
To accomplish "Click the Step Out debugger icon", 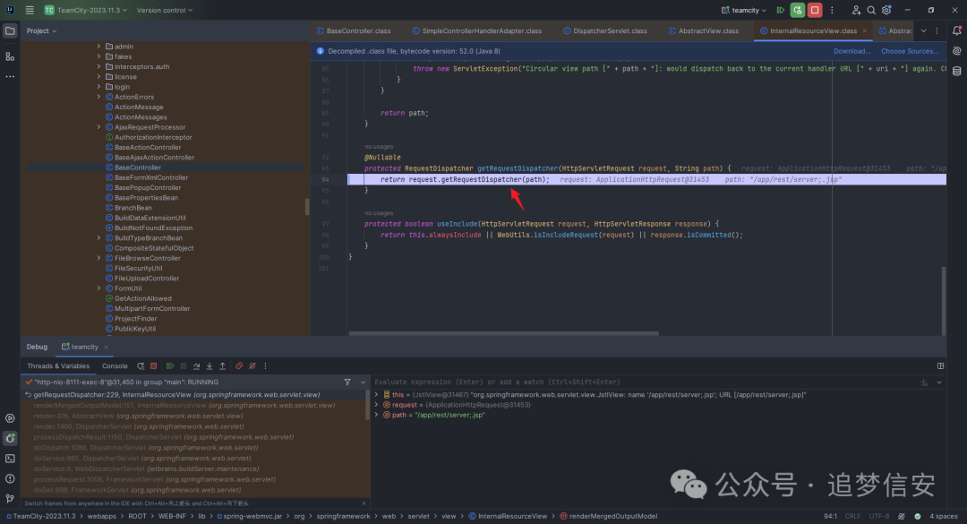I will click(221, 365).
